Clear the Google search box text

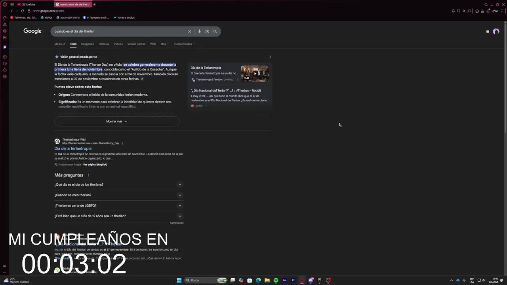189,31
